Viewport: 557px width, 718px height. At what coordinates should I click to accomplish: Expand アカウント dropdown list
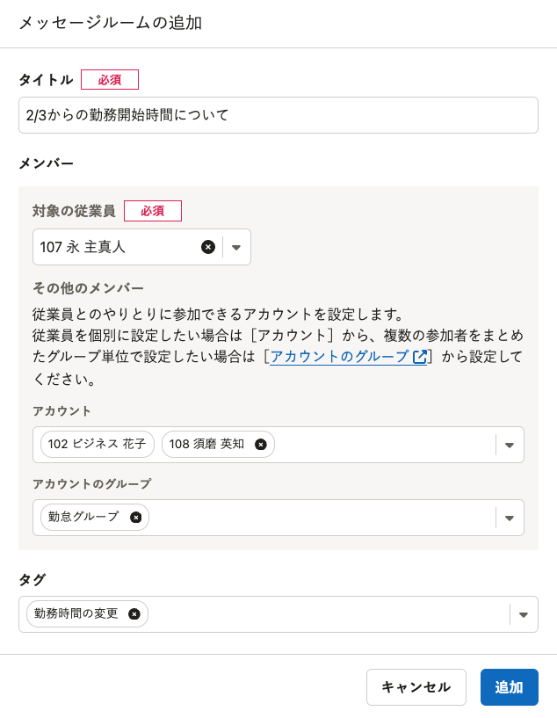tap(510, 446)
